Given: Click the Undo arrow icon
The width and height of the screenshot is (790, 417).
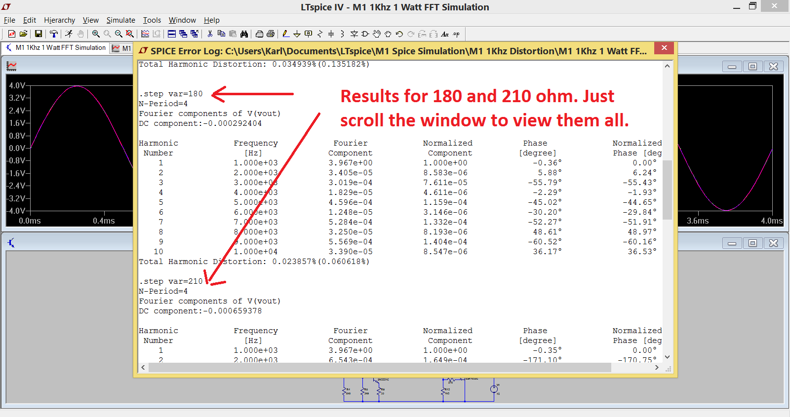Looking at the screenshot, I should [399, 34].
